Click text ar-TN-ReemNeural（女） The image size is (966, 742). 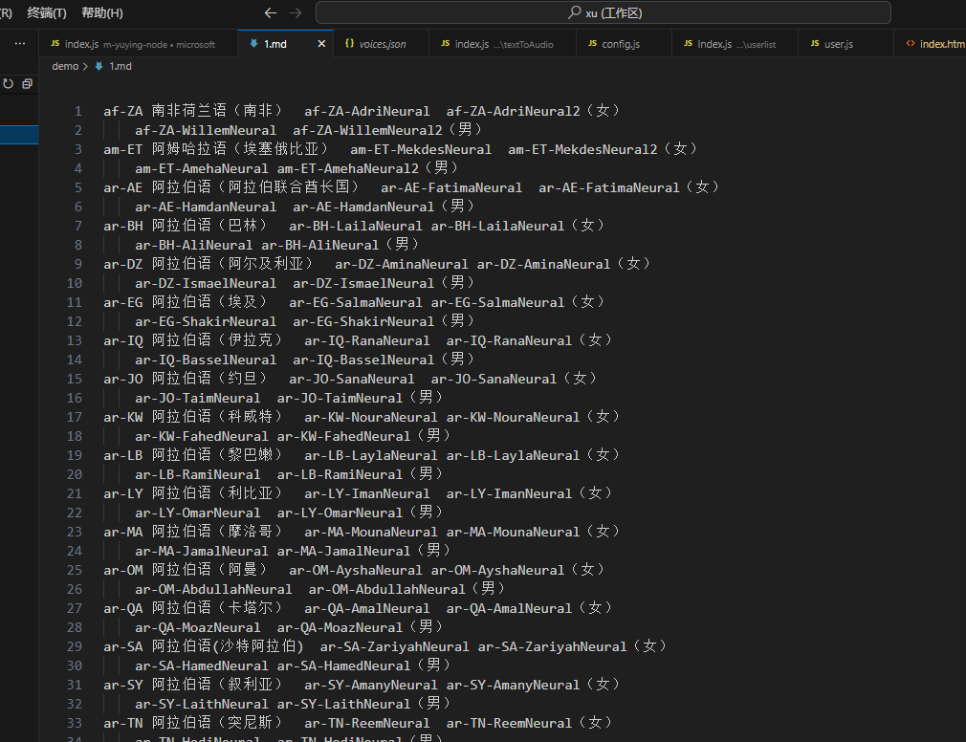tap(529, 722)
